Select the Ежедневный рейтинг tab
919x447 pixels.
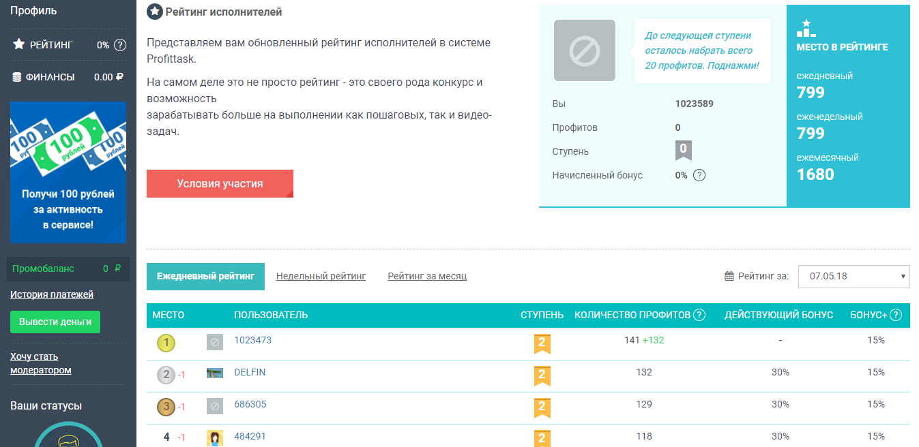pos(205,277)
